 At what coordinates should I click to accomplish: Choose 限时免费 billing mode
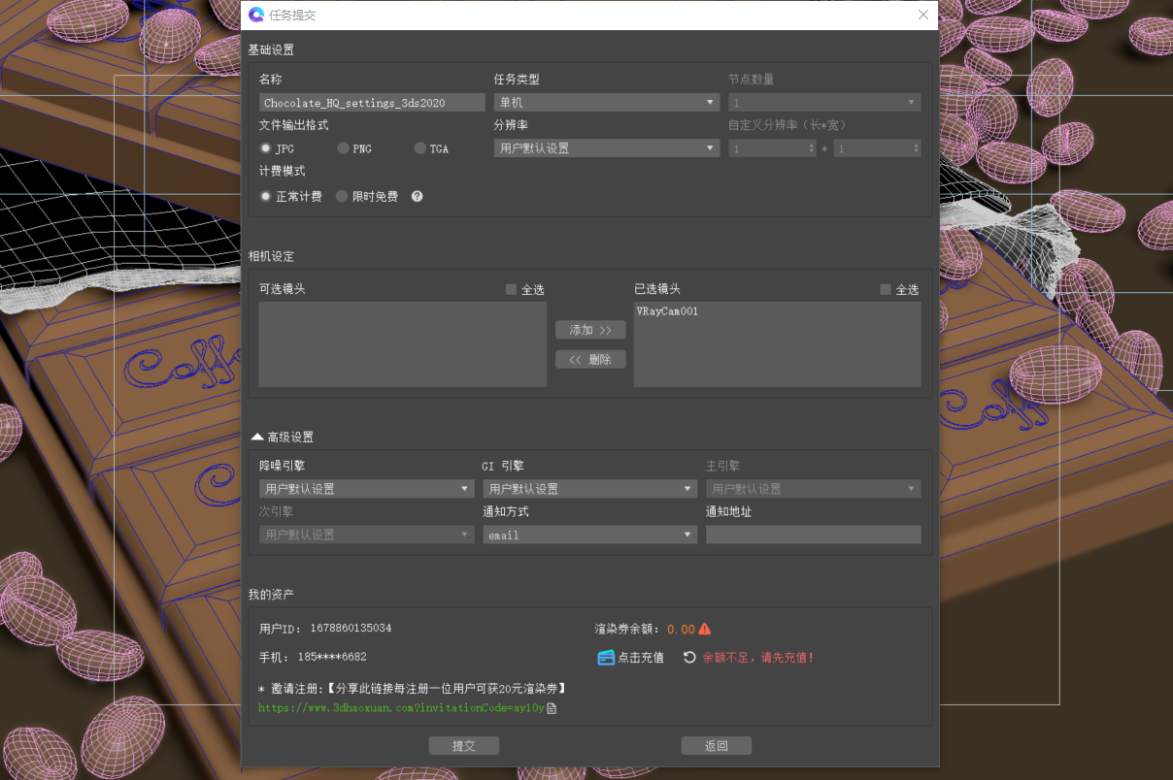(342, 196)
